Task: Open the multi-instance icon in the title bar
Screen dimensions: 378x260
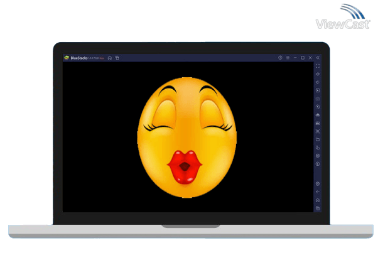Action: click(x=117, y=58)
